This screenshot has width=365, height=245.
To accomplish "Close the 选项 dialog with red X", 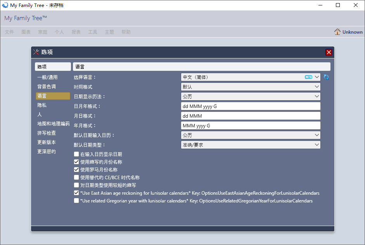I will [x=329, y=52].
